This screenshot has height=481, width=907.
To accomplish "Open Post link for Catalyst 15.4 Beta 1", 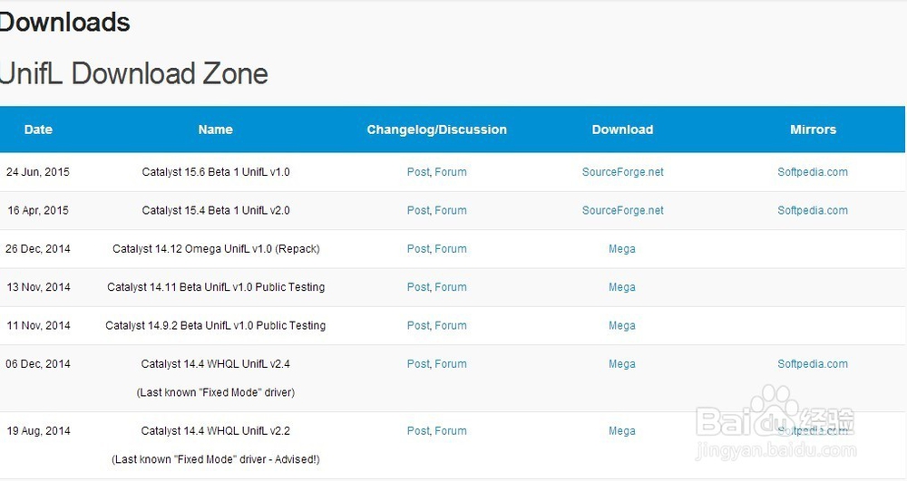I will (418, 211).
